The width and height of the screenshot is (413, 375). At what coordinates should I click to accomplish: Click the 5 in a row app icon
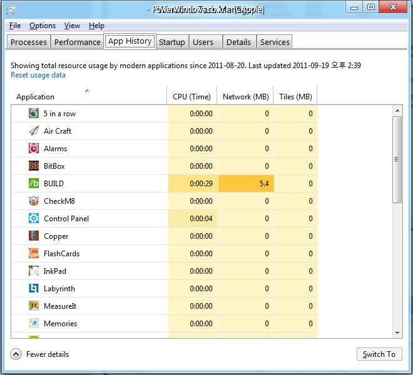34,113
